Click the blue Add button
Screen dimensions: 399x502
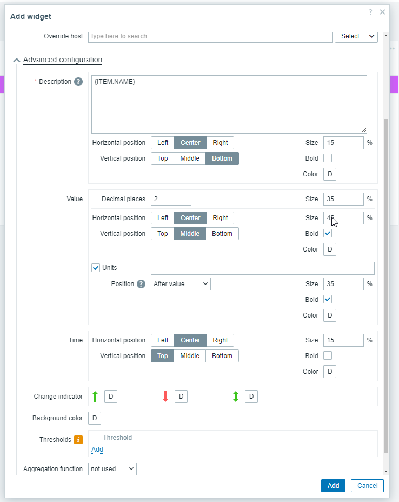coord(333,486)
